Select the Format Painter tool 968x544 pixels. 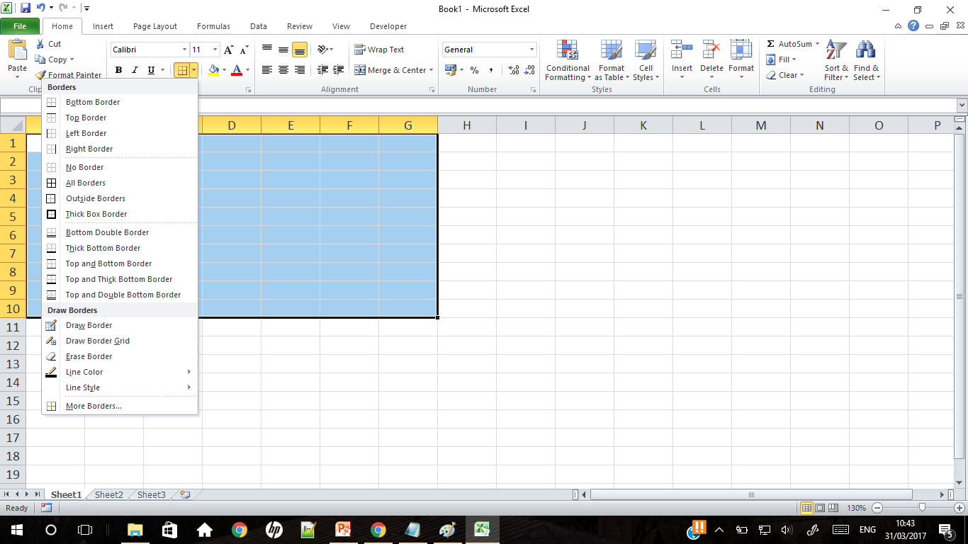click(x=69, y=74)
